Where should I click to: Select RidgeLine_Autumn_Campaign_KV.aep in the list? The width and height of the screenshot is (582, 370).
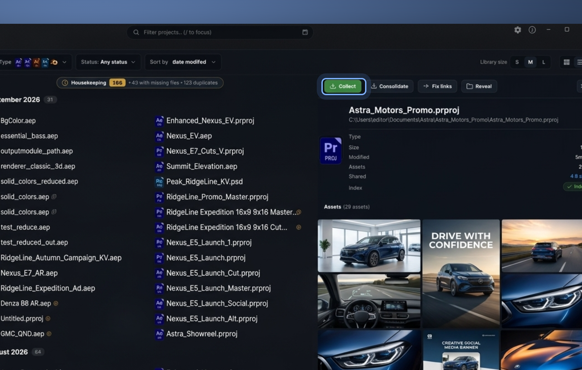tap(61, 258)
